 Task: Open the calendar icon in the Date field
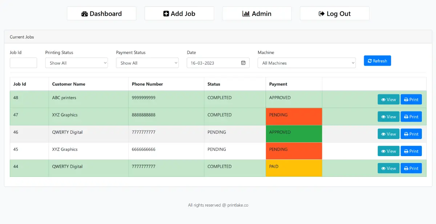[243, 63]
